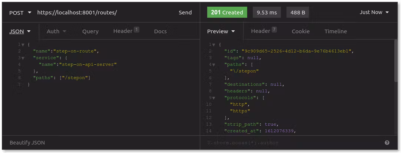Open the Auth tab dropdown
The height and width of the screenshot is (153, 401).
[x=56, y=31]
